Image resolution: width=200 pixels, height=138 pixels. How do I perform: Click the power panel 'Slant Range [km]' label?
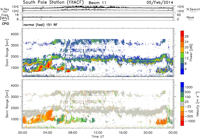pos(7,53)
